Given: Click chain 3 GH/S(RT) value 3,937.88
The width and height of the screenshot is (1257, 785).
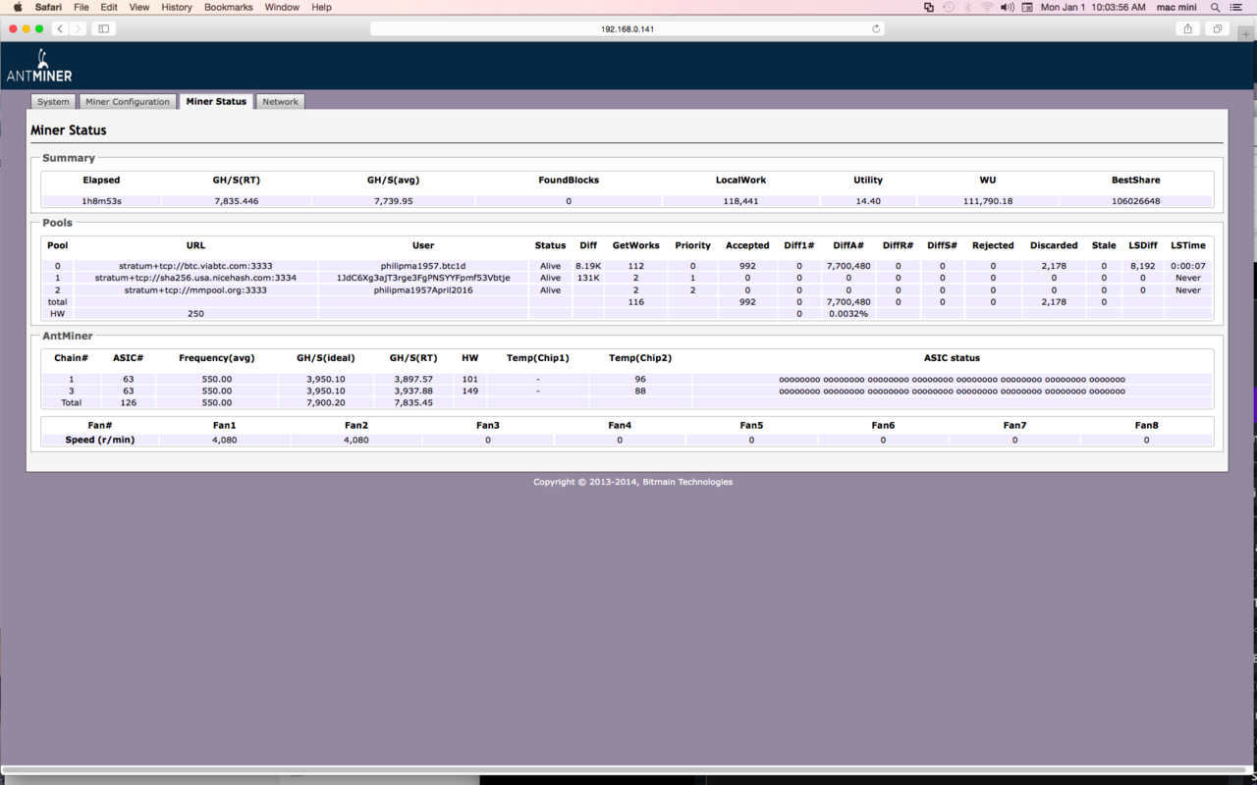Looking at the screenshot, I should coord(413,391).
